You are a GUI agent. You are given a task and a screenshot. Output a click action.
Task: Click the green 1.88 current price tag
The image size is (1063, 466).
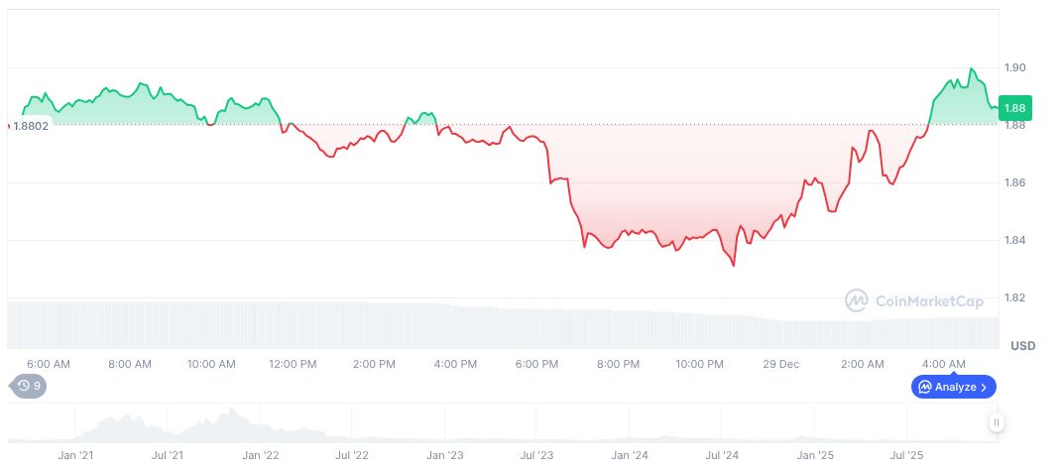(x=1014, y=108)
